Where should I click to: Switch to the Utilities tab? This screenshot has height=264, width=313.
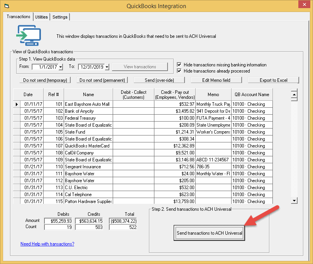pyautogui.click(x=41, y=17)
